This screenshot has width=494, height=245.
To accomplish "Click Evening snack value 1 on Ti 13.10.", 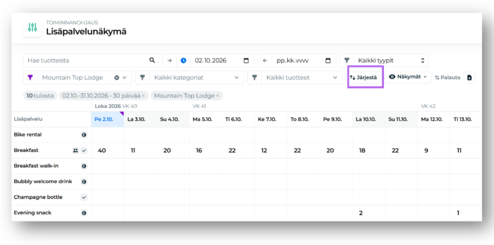I will coord(458,213).
